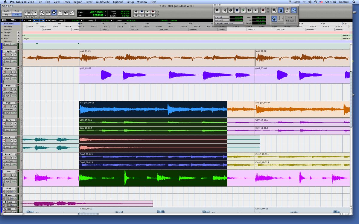Toggle the 2 bars countoff button
The width and height of the screenshot is (359, 224).
[287, 10]
